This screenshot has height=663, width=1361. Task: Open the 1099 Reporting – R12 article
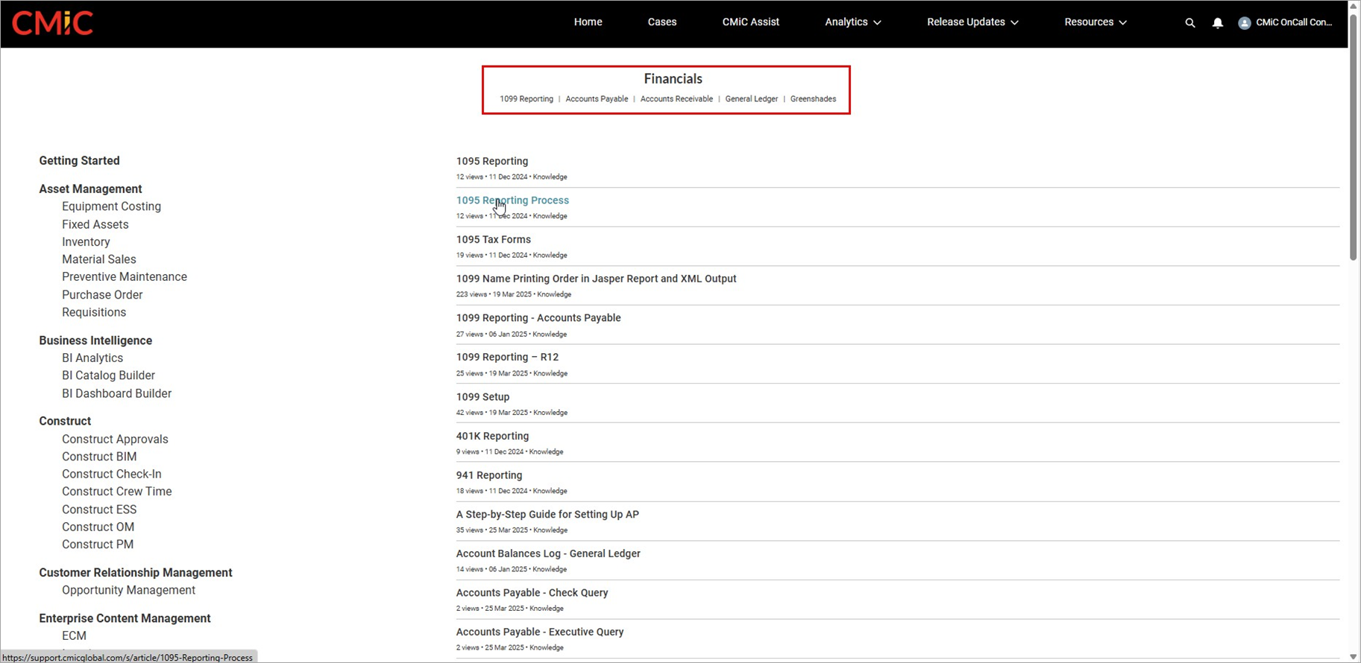point(507,358)
